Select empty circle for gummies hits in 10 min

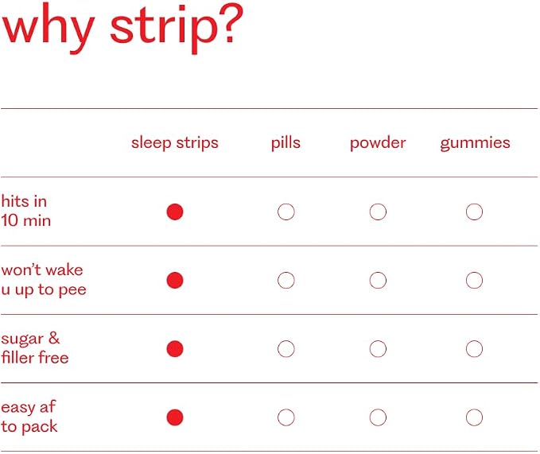[x=474, y=211]
